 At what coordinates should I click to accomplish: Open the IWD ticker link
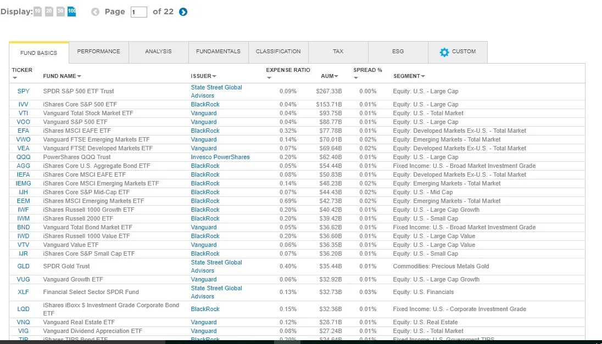24,236
